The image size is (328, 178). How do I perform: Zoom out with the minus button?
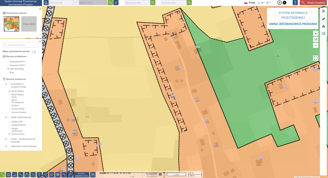tap(316, 45)
